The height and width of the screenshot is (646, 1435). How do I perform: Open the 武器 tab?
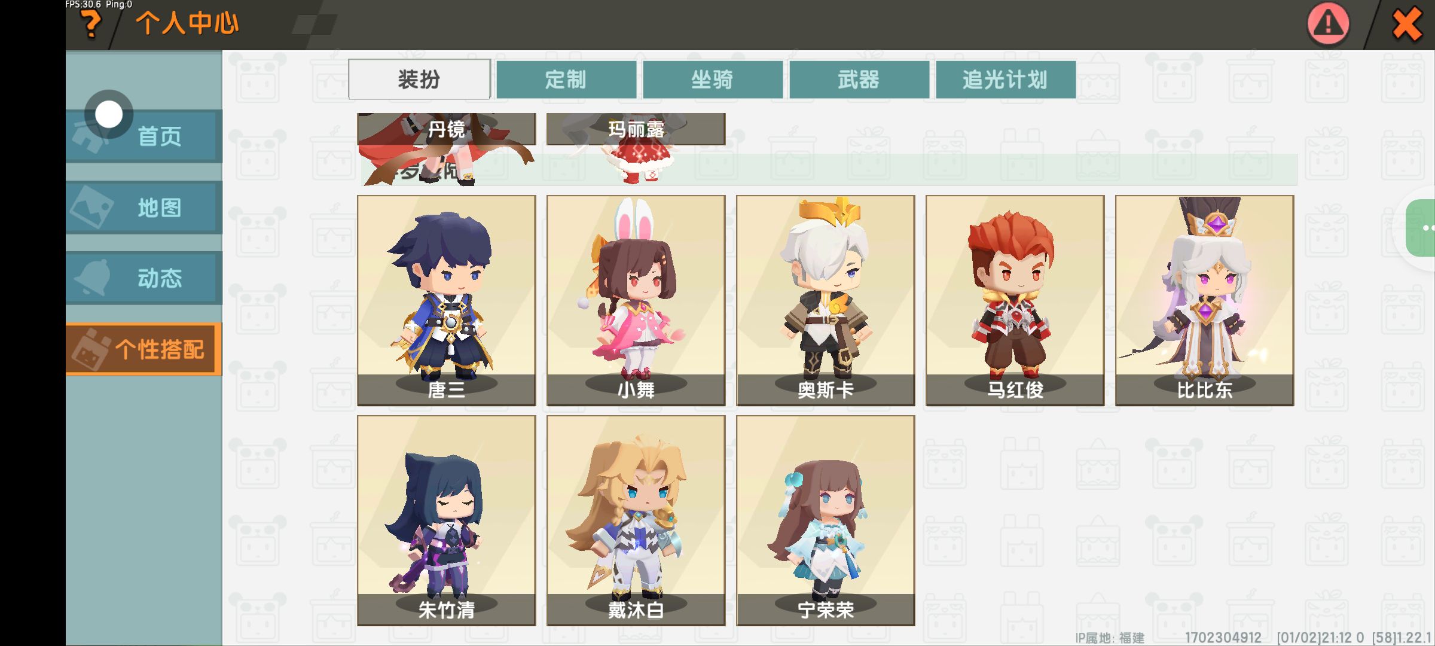click(859, 79)
